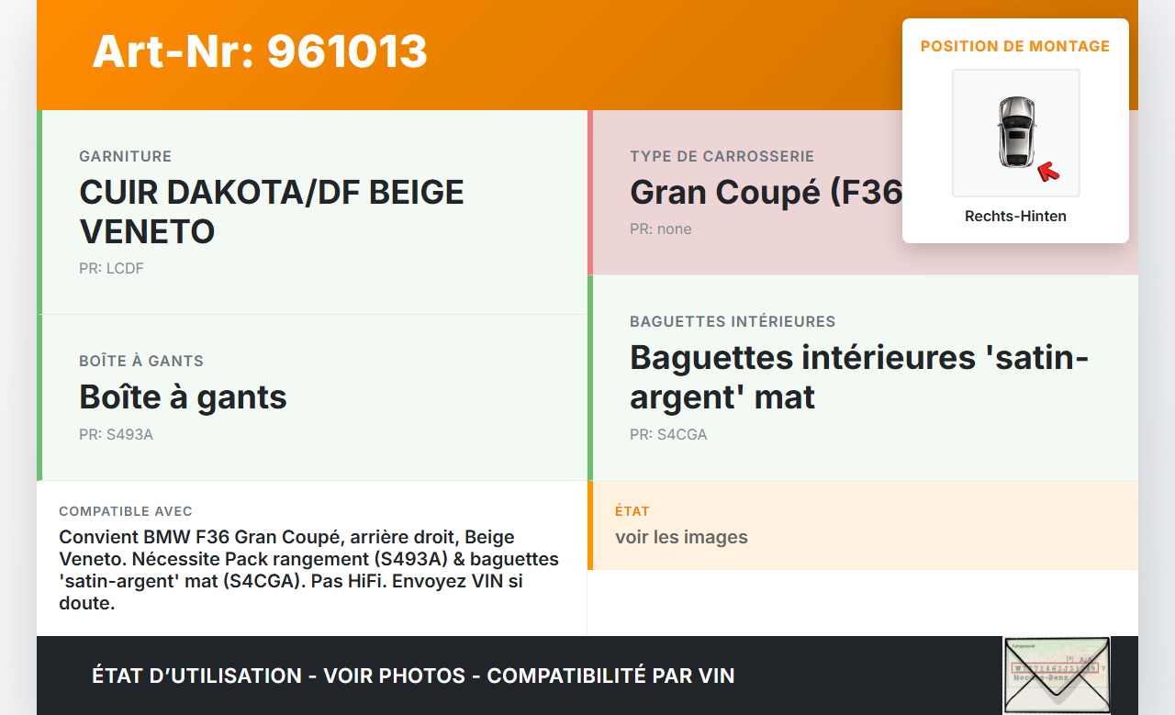This screenshot has width=1175, height=715.
Task: Select the satin-argent mat baguettes value
Action: coord(858,377)
